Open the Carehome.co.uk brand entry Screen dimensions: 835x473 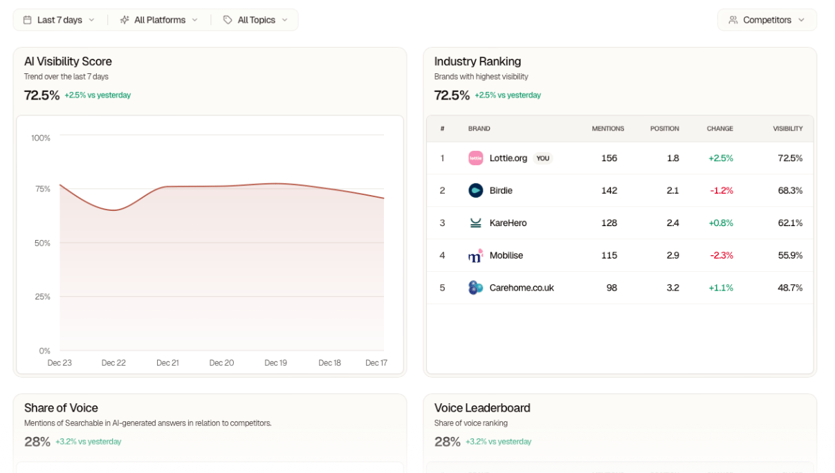click(x=522, y=288)
